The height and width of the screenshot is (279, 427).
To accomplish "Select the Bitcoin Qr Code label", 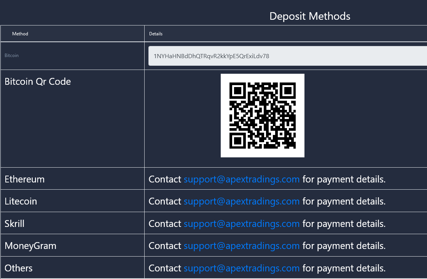I will click(38, 82).
